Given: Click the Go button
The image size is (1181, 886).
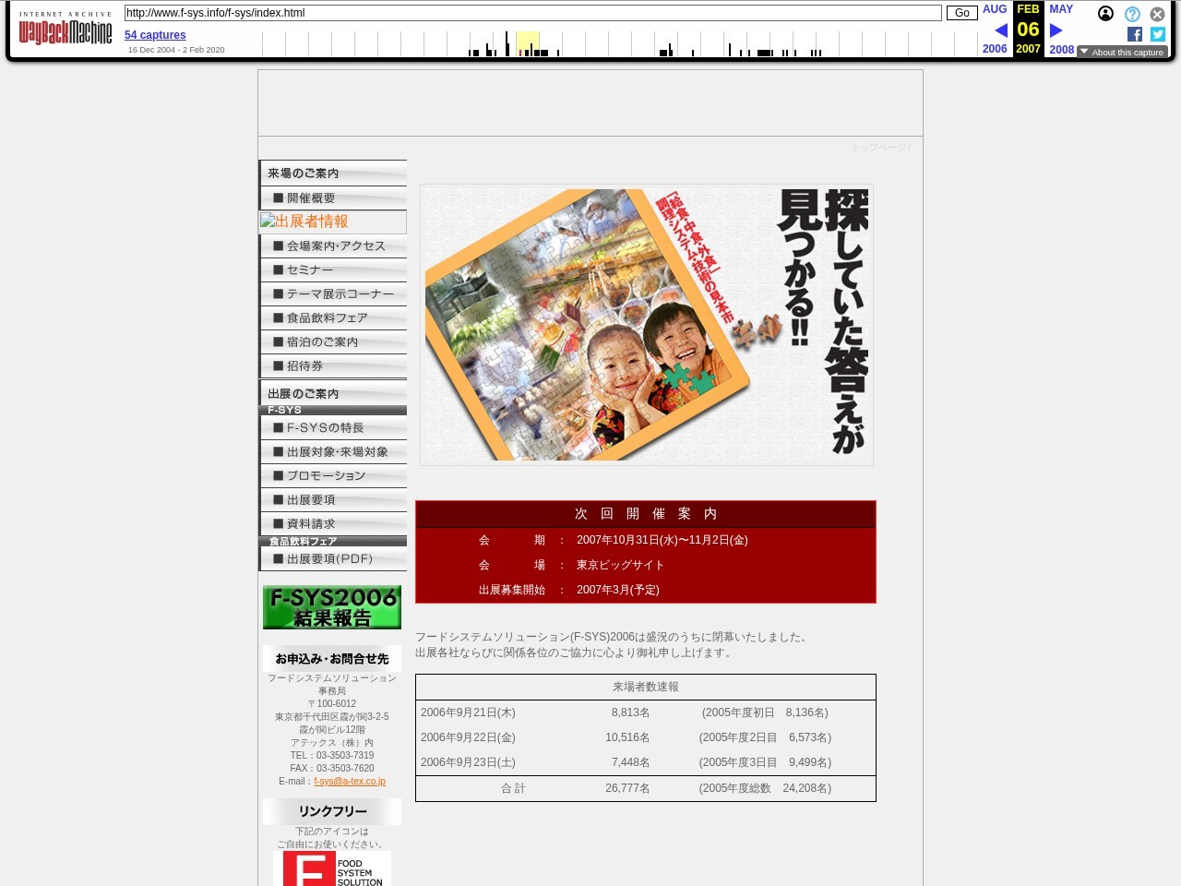Looking at the screenshot, I should (x=961, y=13).
